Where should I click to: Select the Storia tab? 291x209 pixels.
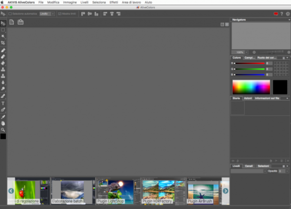click(x=236, y=98)
